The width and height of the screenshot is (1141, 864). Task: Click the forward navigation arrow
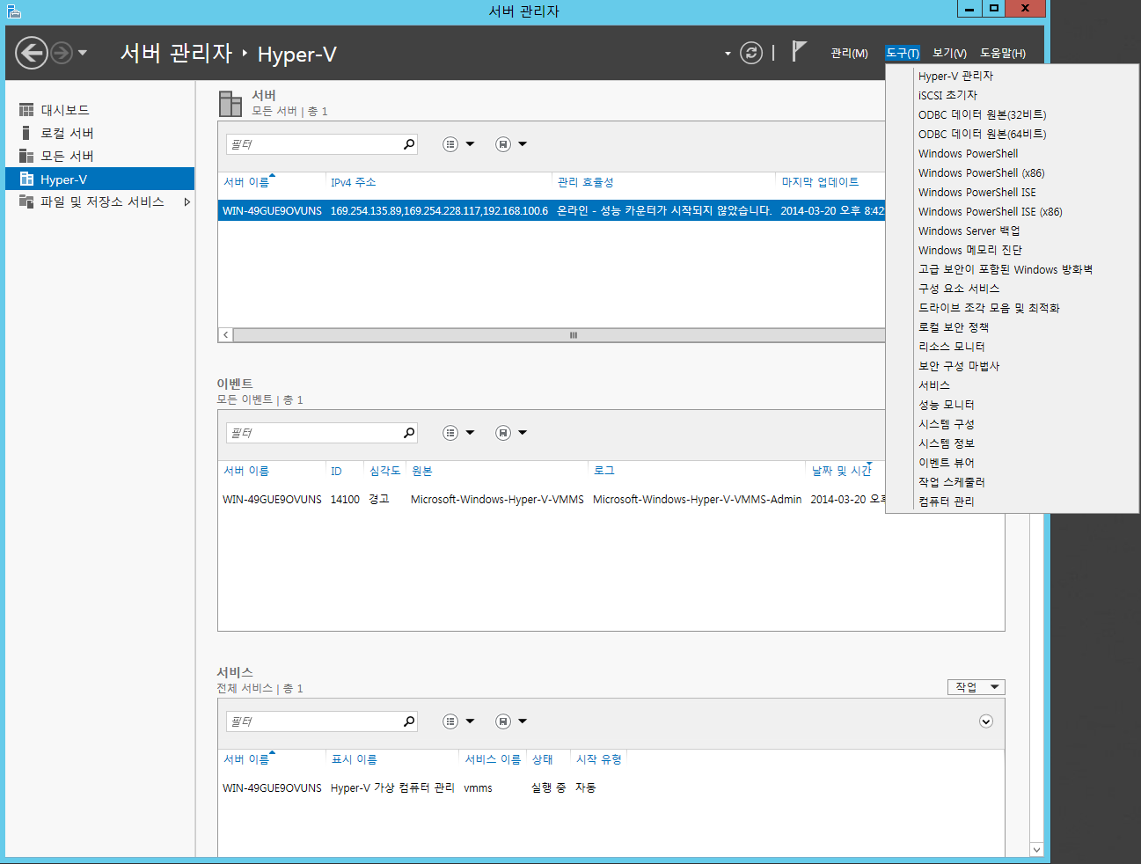click(61, 53)
